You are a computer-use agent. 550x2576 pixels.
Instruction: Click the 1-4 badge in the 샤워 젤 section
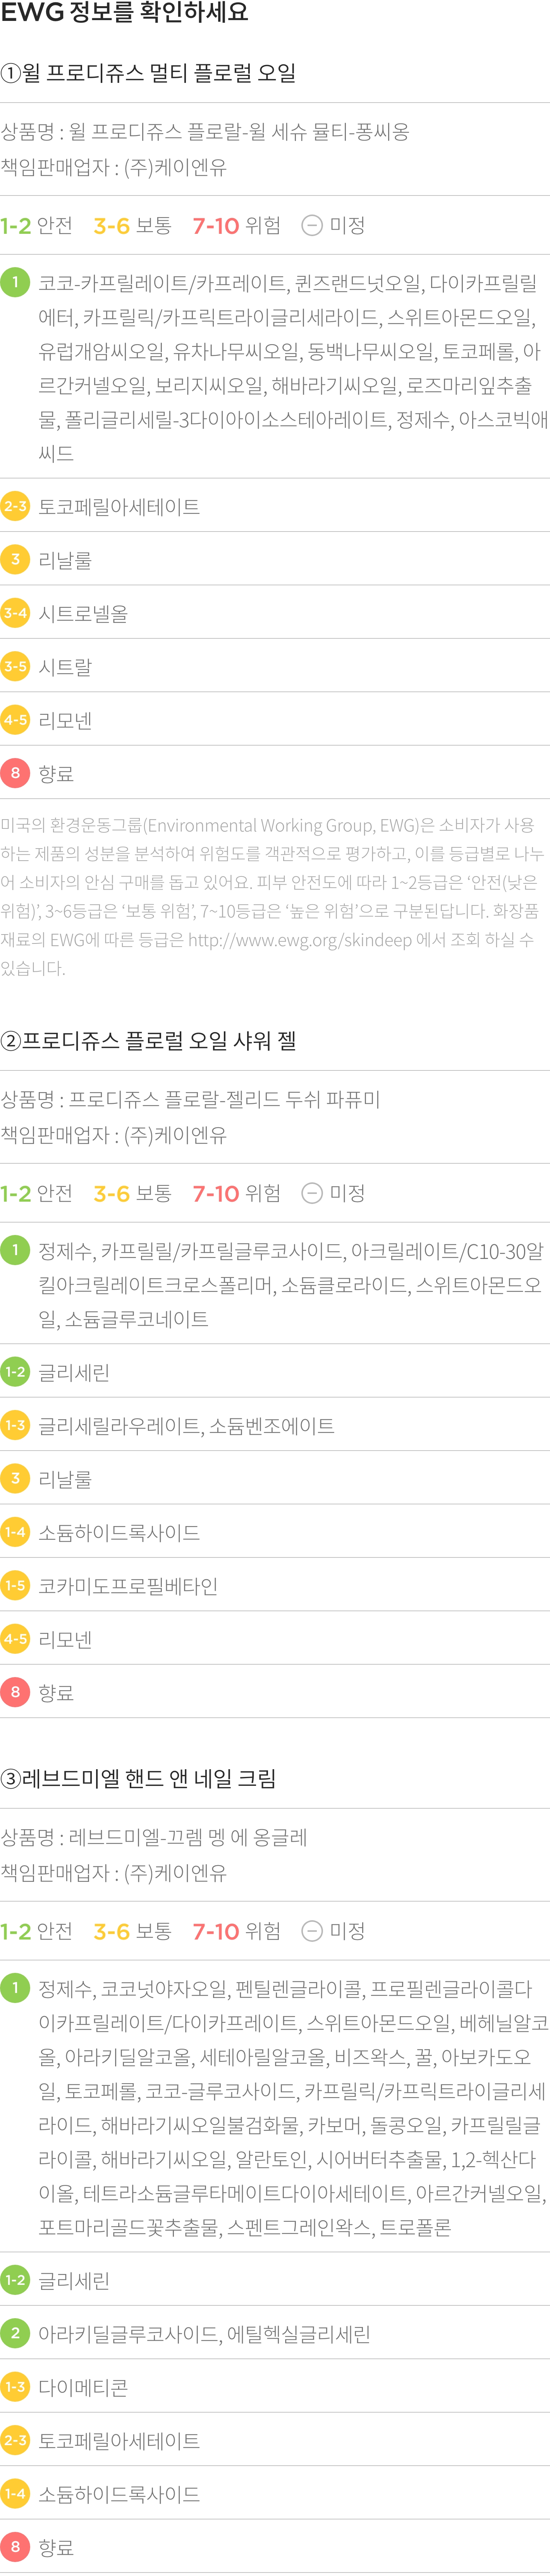click(15, 1532)
